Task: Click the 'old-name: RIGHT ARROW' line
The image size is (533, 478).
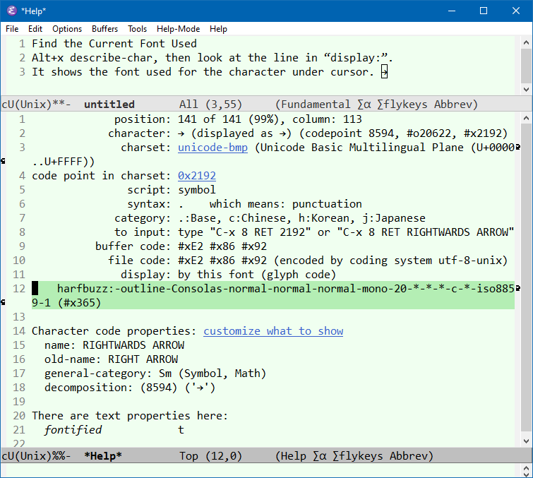Action: coord(111,359)
